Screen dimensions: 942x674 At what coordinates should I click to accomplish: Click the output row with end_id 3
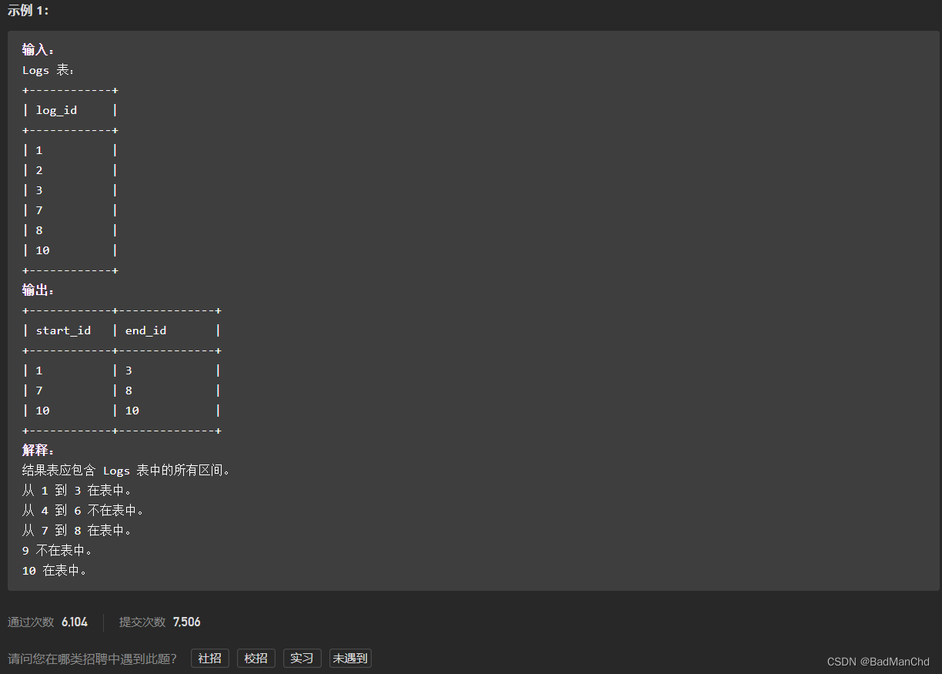122,371
